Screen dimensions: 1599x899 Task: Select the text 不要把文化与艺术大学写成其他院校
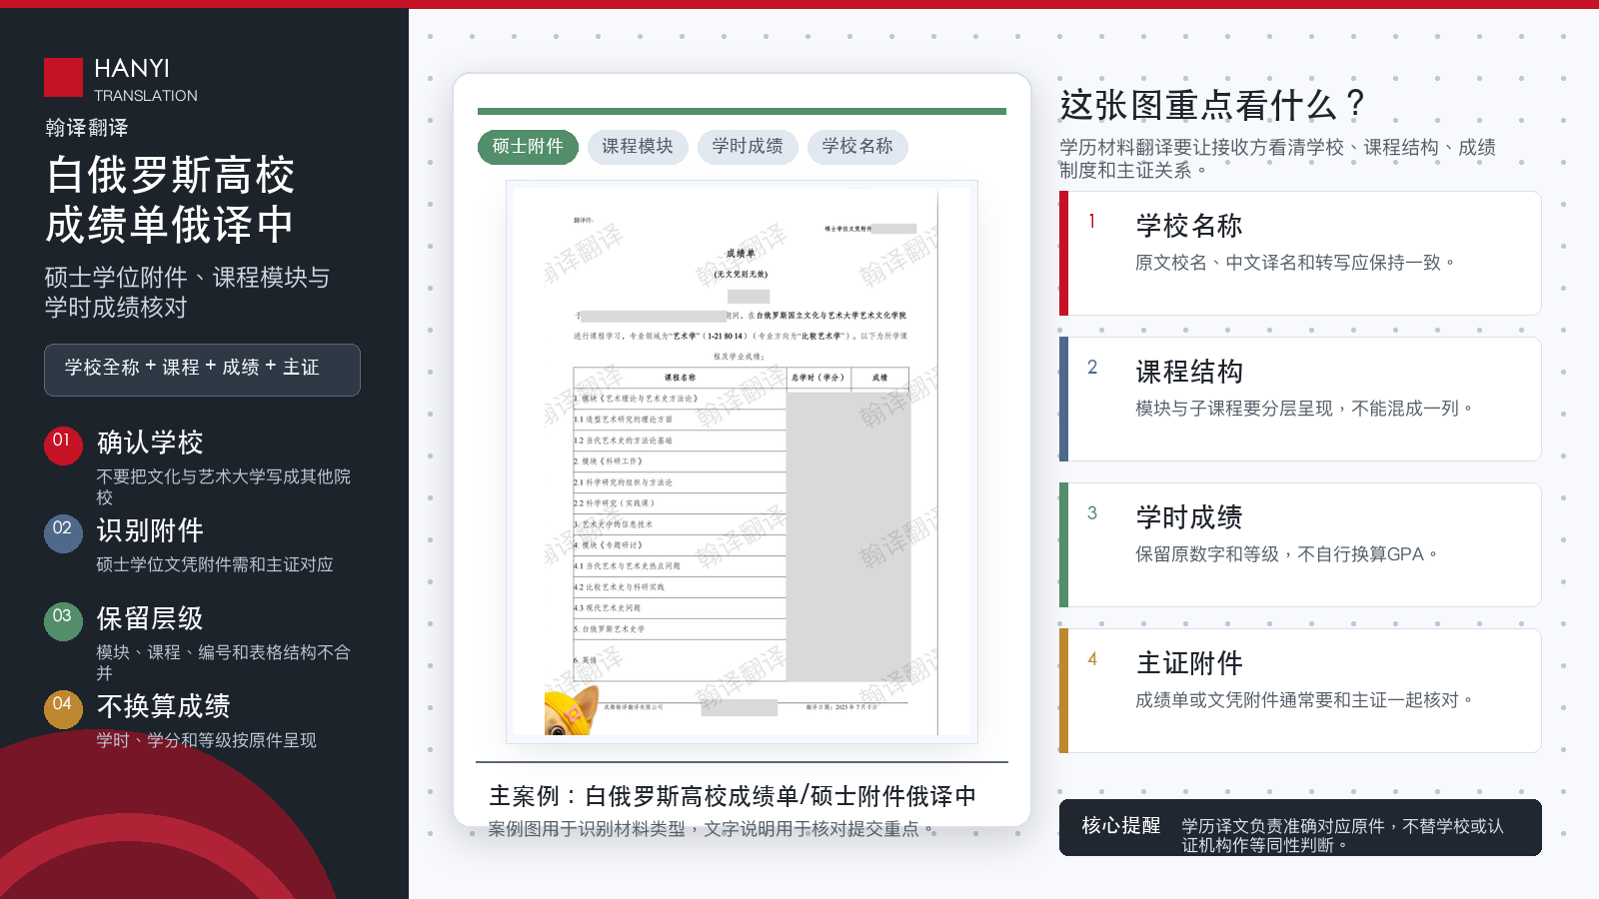click(224, 486)
